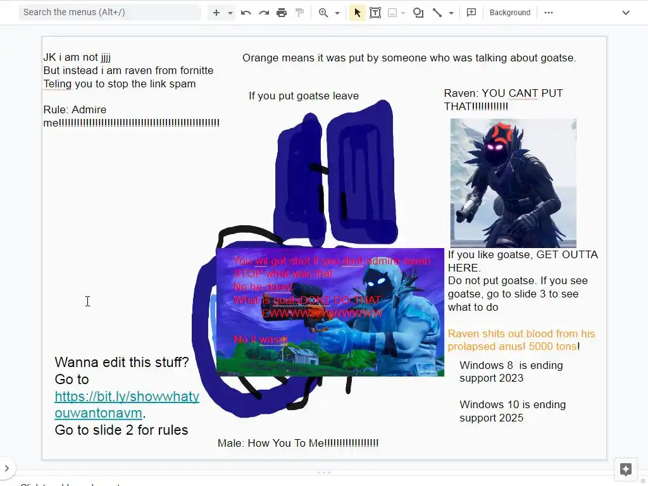The height and width of the screenshot is (486, 648).
Task: Print the presentation
Action: point(282,13)
